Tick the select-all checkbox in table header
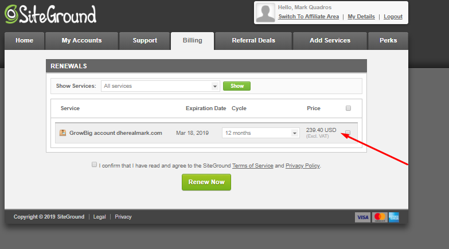 (x=348, y=108)
